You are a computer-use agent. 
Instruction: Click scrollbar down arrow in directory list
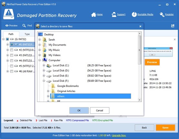pos(140,100)
